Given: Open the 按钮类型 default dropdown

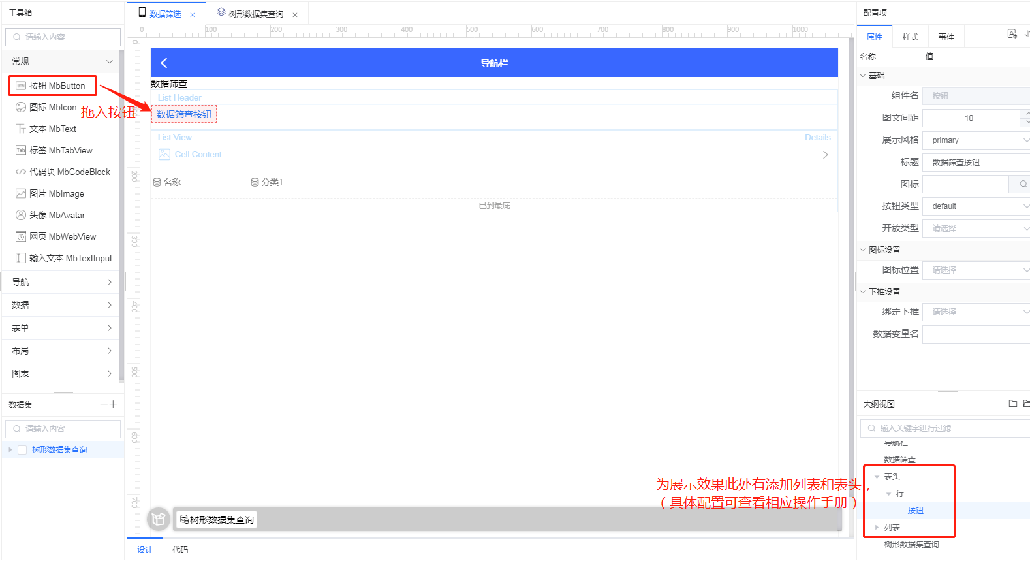Looking at the screenshot, I should [976, 206].
